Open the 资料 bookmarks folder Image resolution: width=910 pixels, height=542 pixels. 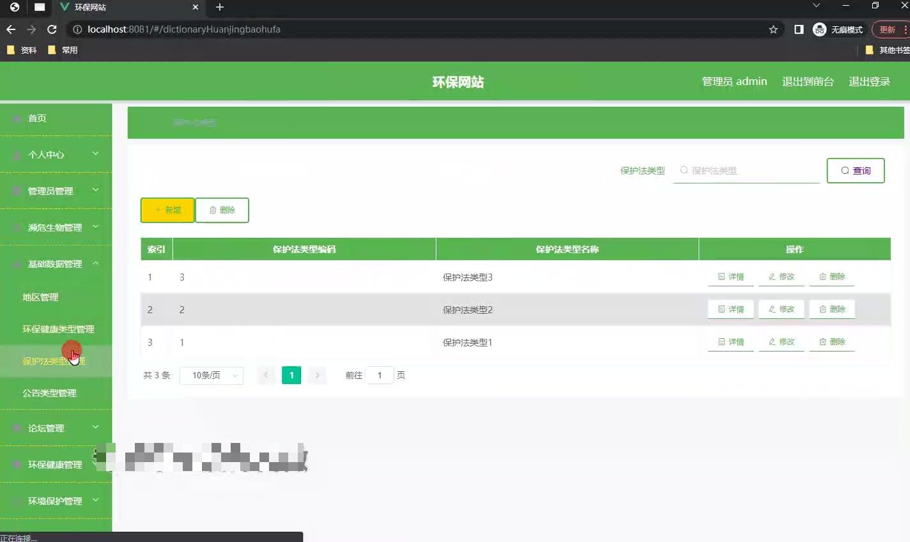(x=22, y=50)
